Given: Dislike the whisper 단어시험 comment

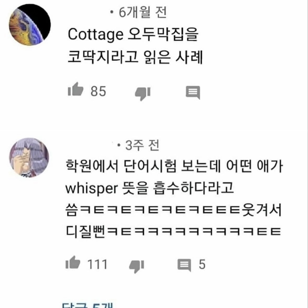Looking at the screenshot, I should [x=137, y=266].
